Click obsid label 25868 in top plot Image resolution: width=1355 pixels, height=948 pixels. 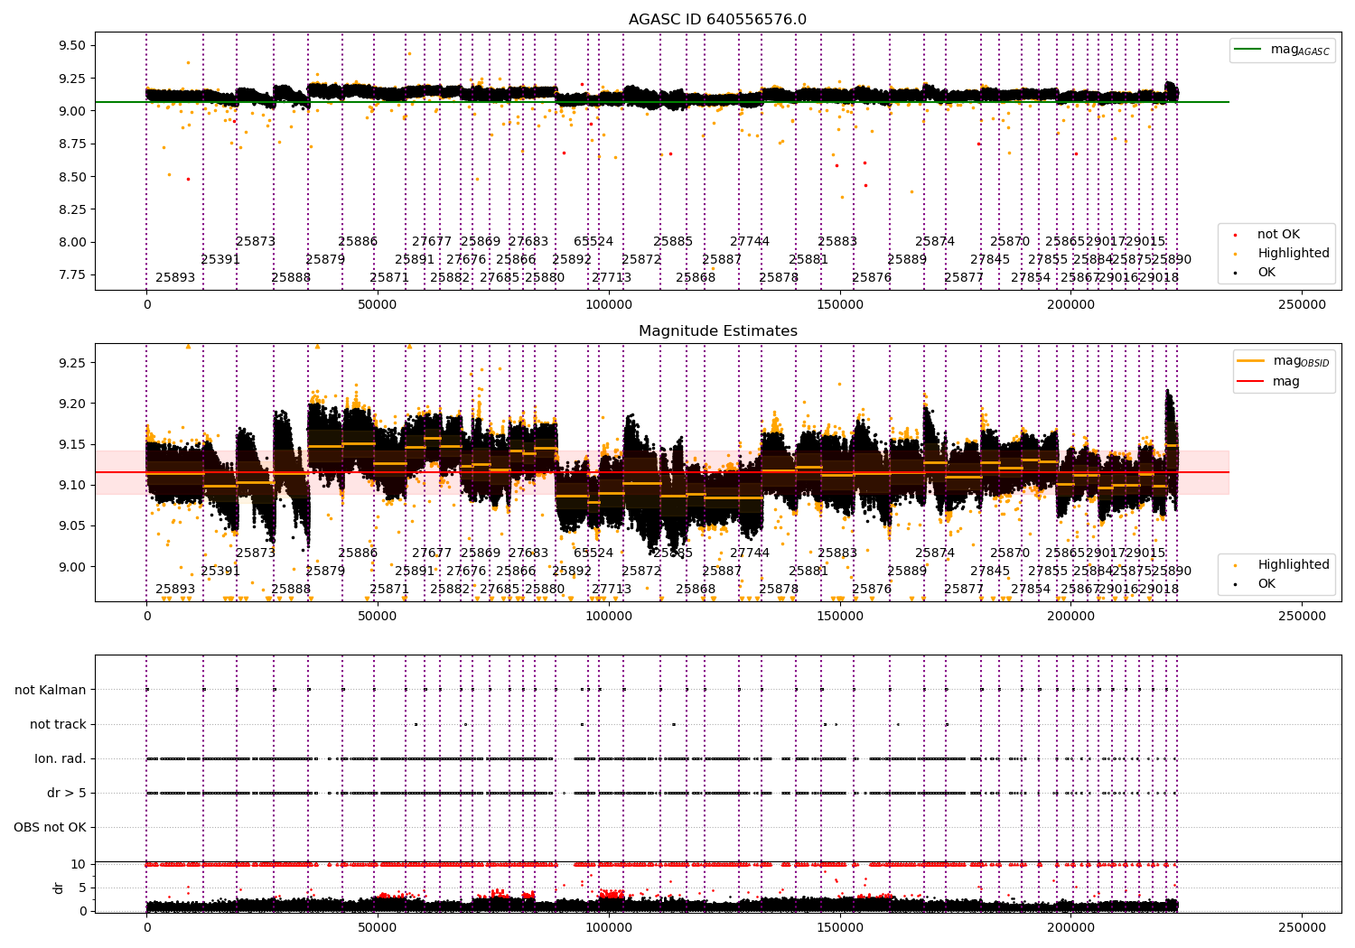696,278
